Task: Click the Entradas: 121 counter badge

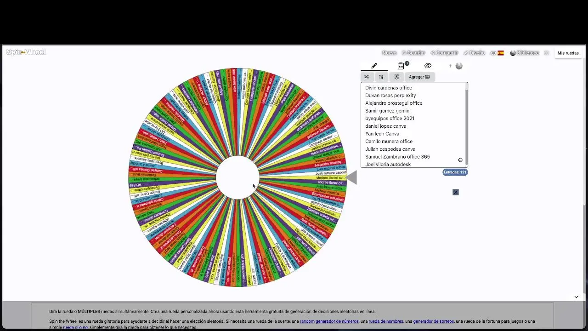Action: click(455, 172)
